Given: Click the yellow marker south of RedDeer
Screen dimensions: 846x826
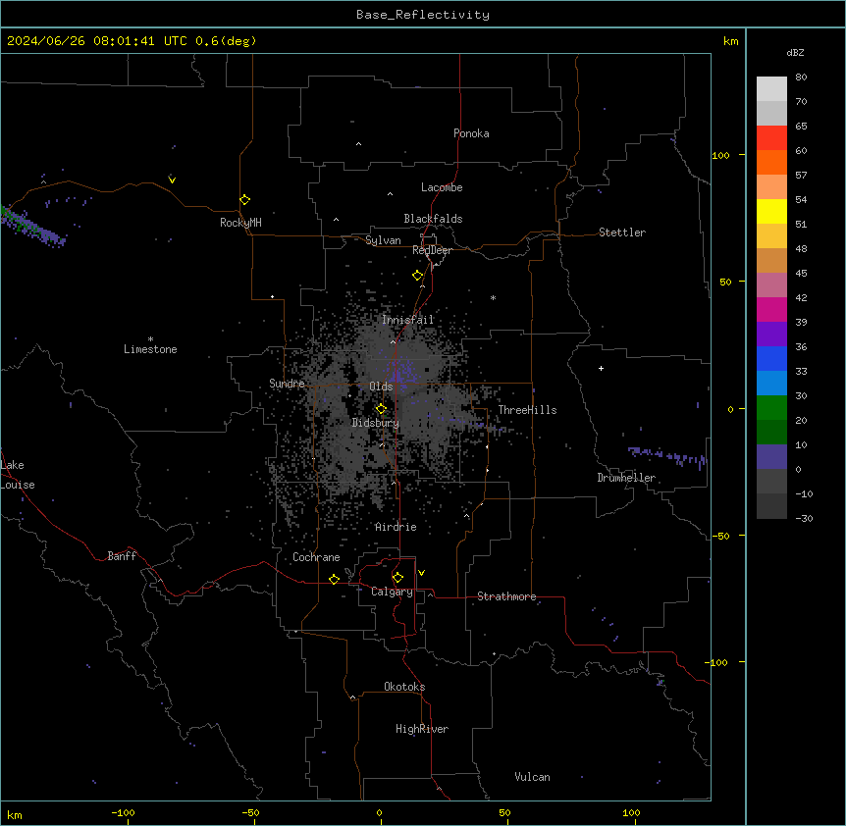Looking at the screenshot, I should coord(417,276).
